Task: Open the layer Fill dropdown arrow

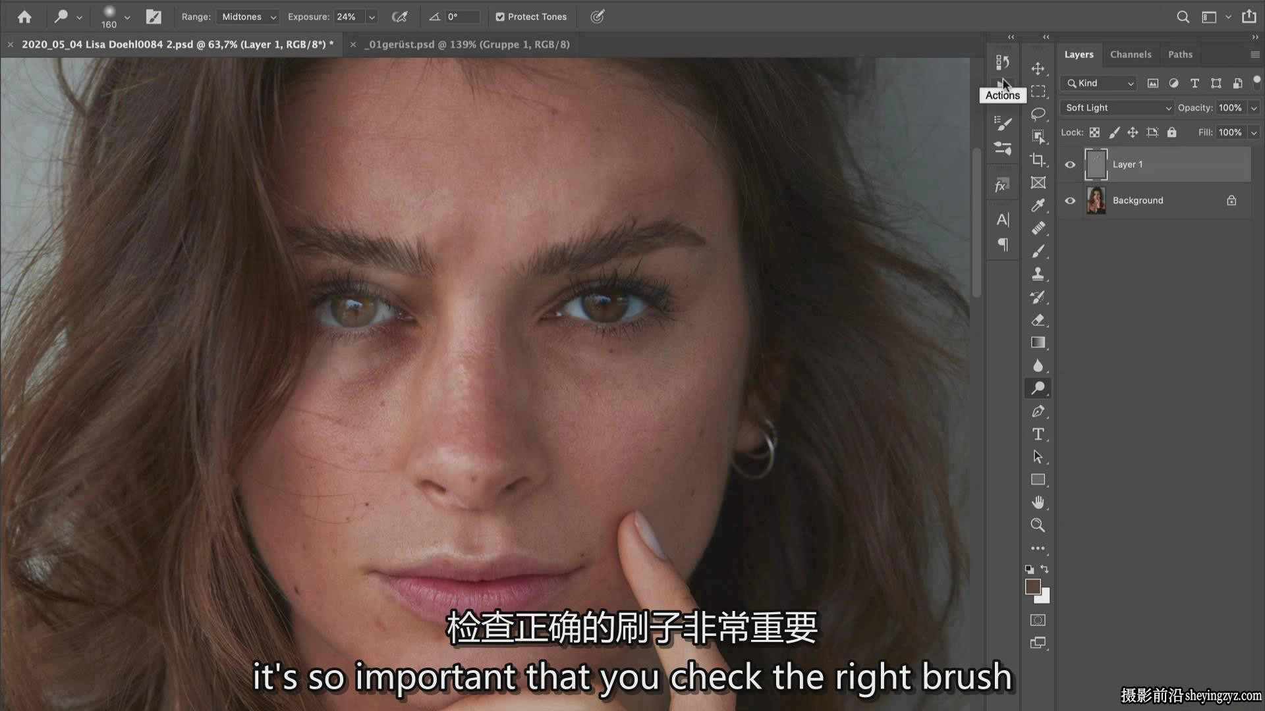Action: click(x=1254, y=132)
